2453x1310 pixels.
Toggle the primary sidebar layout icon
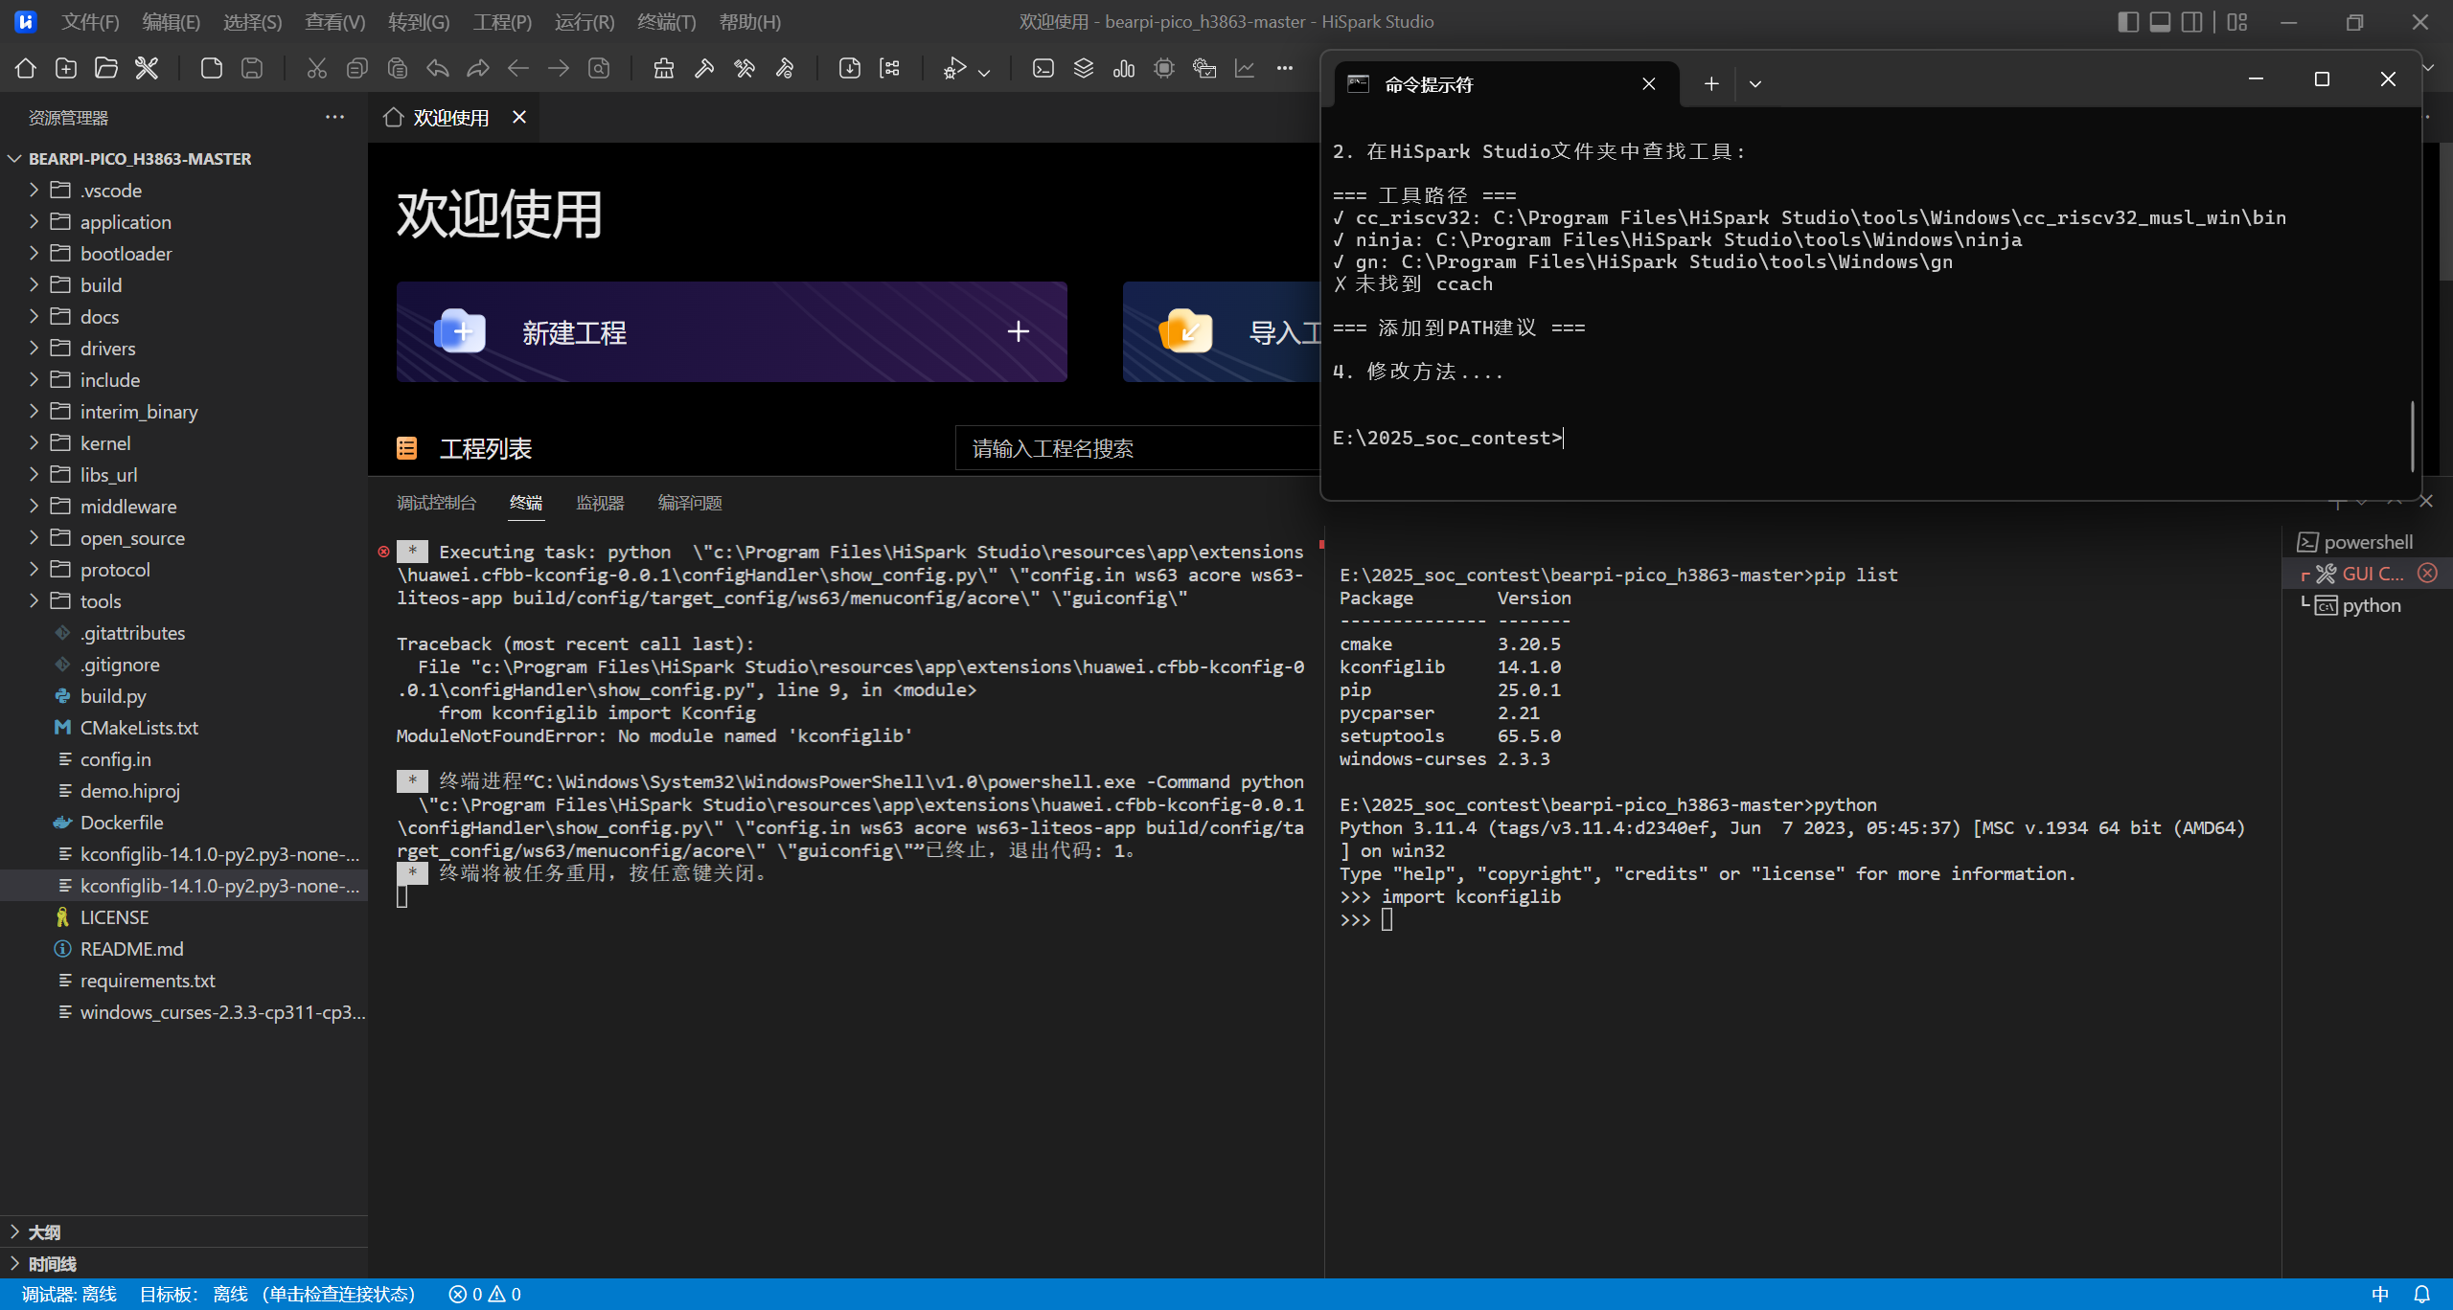[x=2128, y=22]
